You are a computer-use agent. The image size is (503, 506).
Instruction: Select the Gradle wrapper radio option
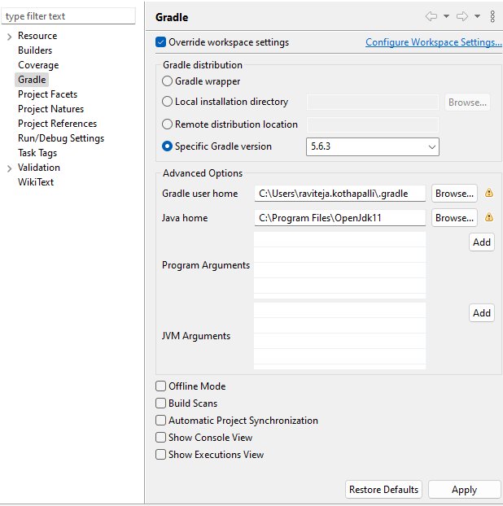(167, 81)
